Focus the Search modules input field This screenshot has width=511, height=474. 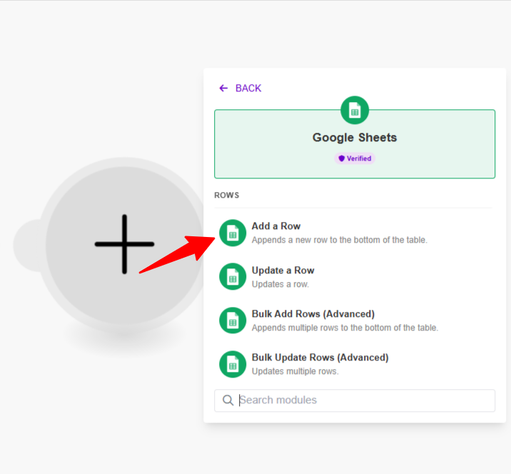point(355,400)
